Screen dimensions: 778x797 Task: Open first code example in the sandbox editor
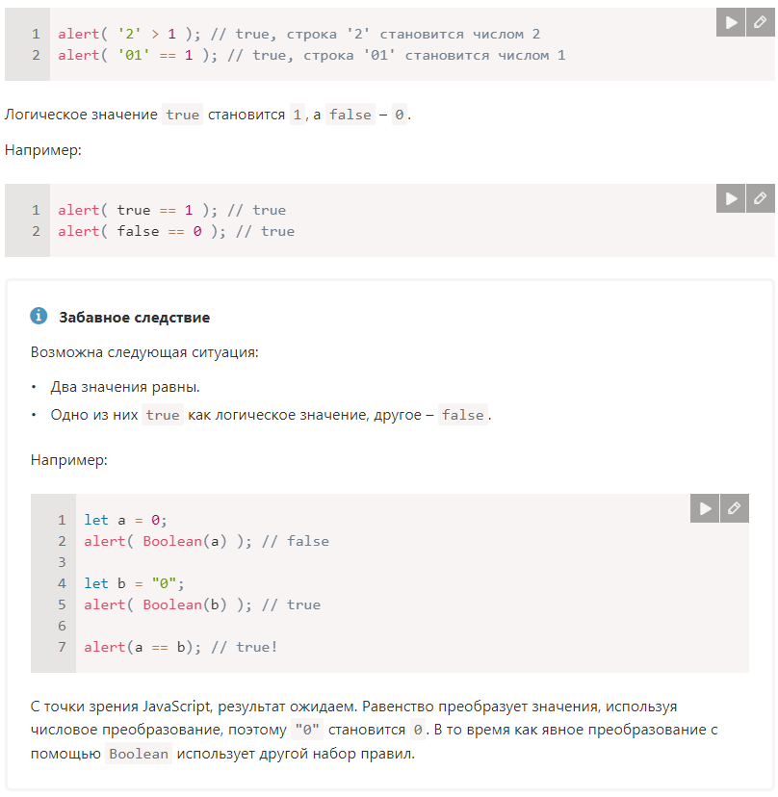pyautogui.click(x=760, y=22)
